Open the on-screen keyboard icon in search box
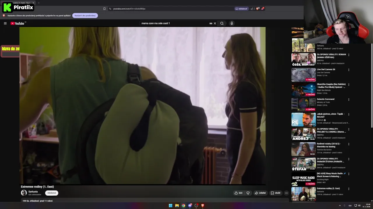373x209 pixels. [211, 23]
